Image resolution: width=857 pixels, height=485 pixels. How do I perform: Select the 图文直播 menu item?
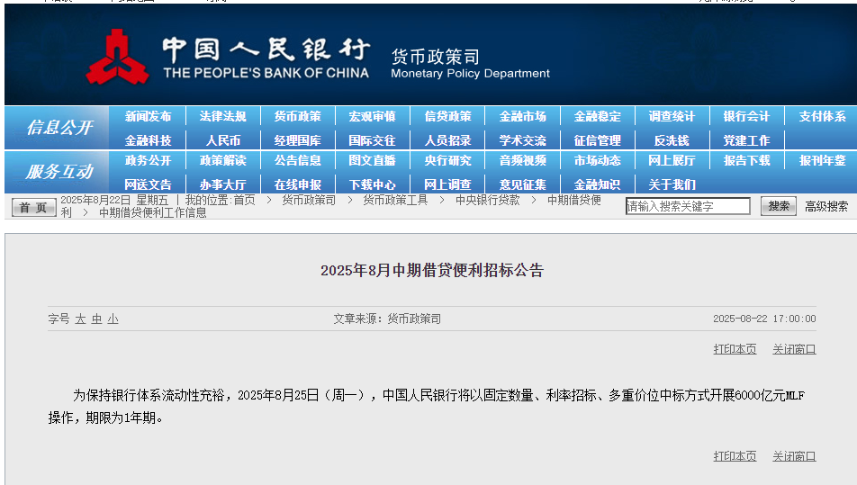point(372,160)
